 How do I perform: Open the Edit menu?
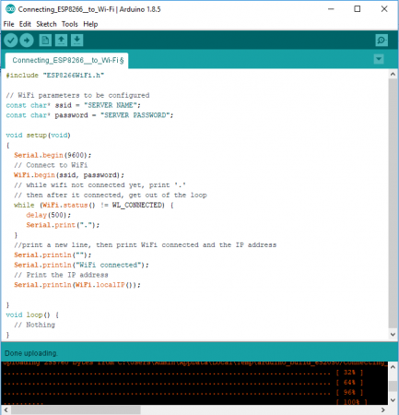tap(25, 24)
